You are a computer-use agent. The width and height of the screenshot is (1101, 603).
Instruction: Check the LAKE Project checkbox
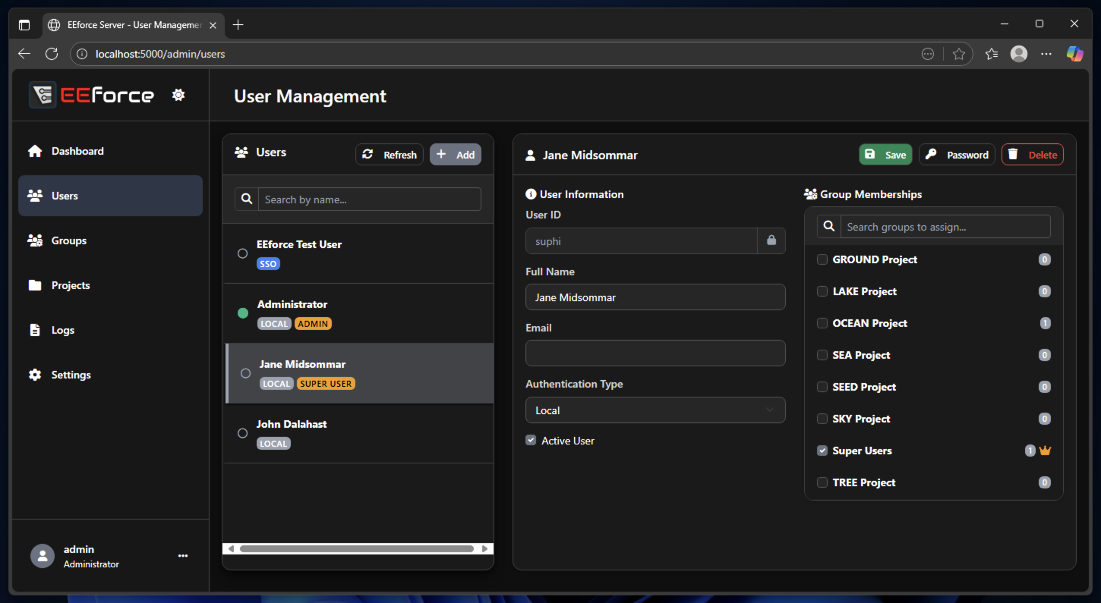point(822,291)
